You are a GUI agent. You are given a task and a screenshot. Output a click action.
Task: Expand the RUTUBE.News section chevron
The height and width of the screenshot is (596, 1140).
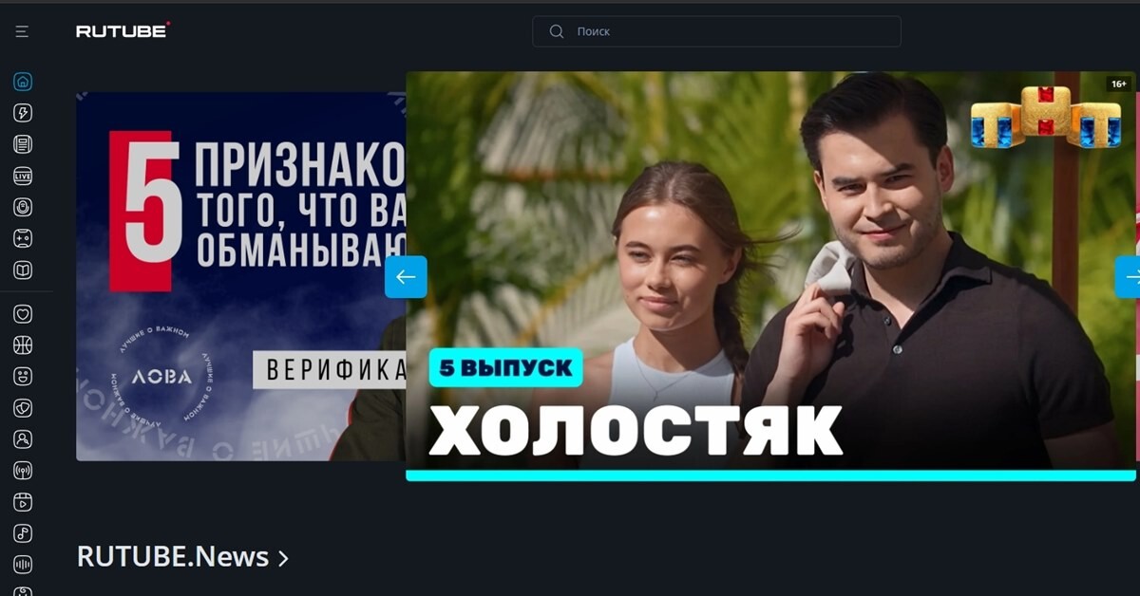tap(283, 558)
